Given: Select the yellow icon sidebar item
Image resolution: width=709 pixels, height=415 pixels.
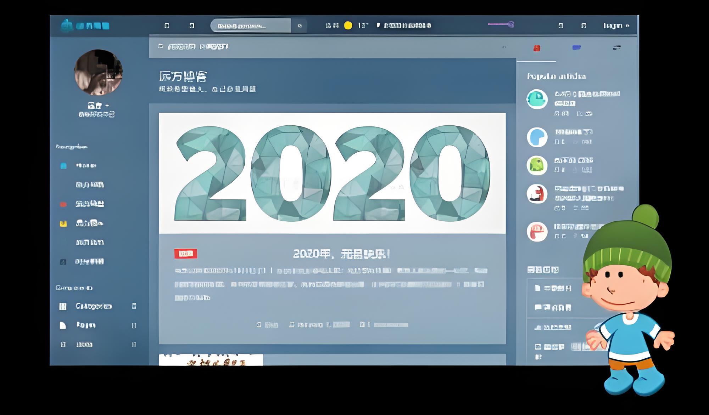Looking at the screenshot, I should coord(63,223).
